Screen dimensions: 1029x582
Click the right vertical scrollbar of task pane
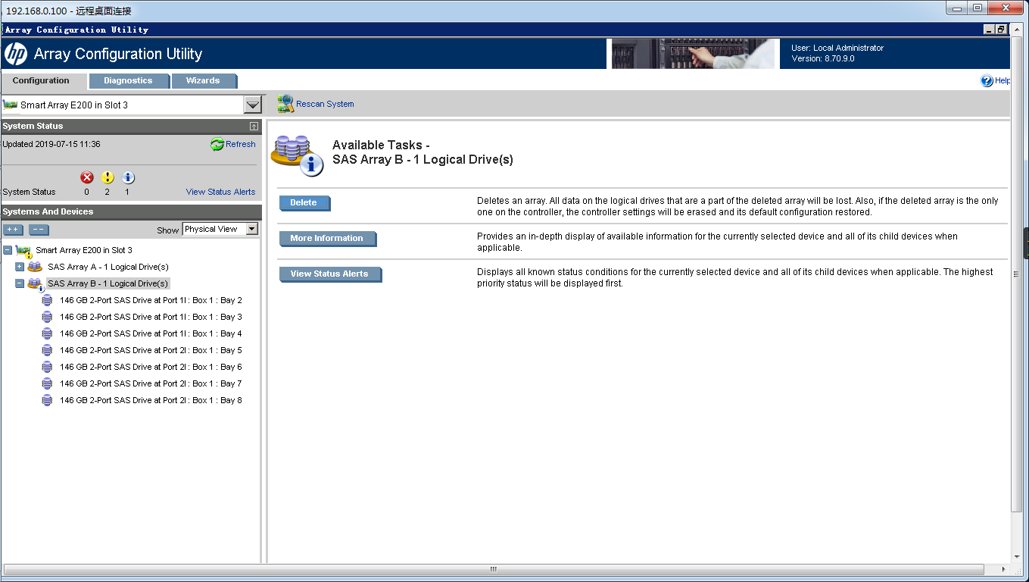click(1016, 273)
